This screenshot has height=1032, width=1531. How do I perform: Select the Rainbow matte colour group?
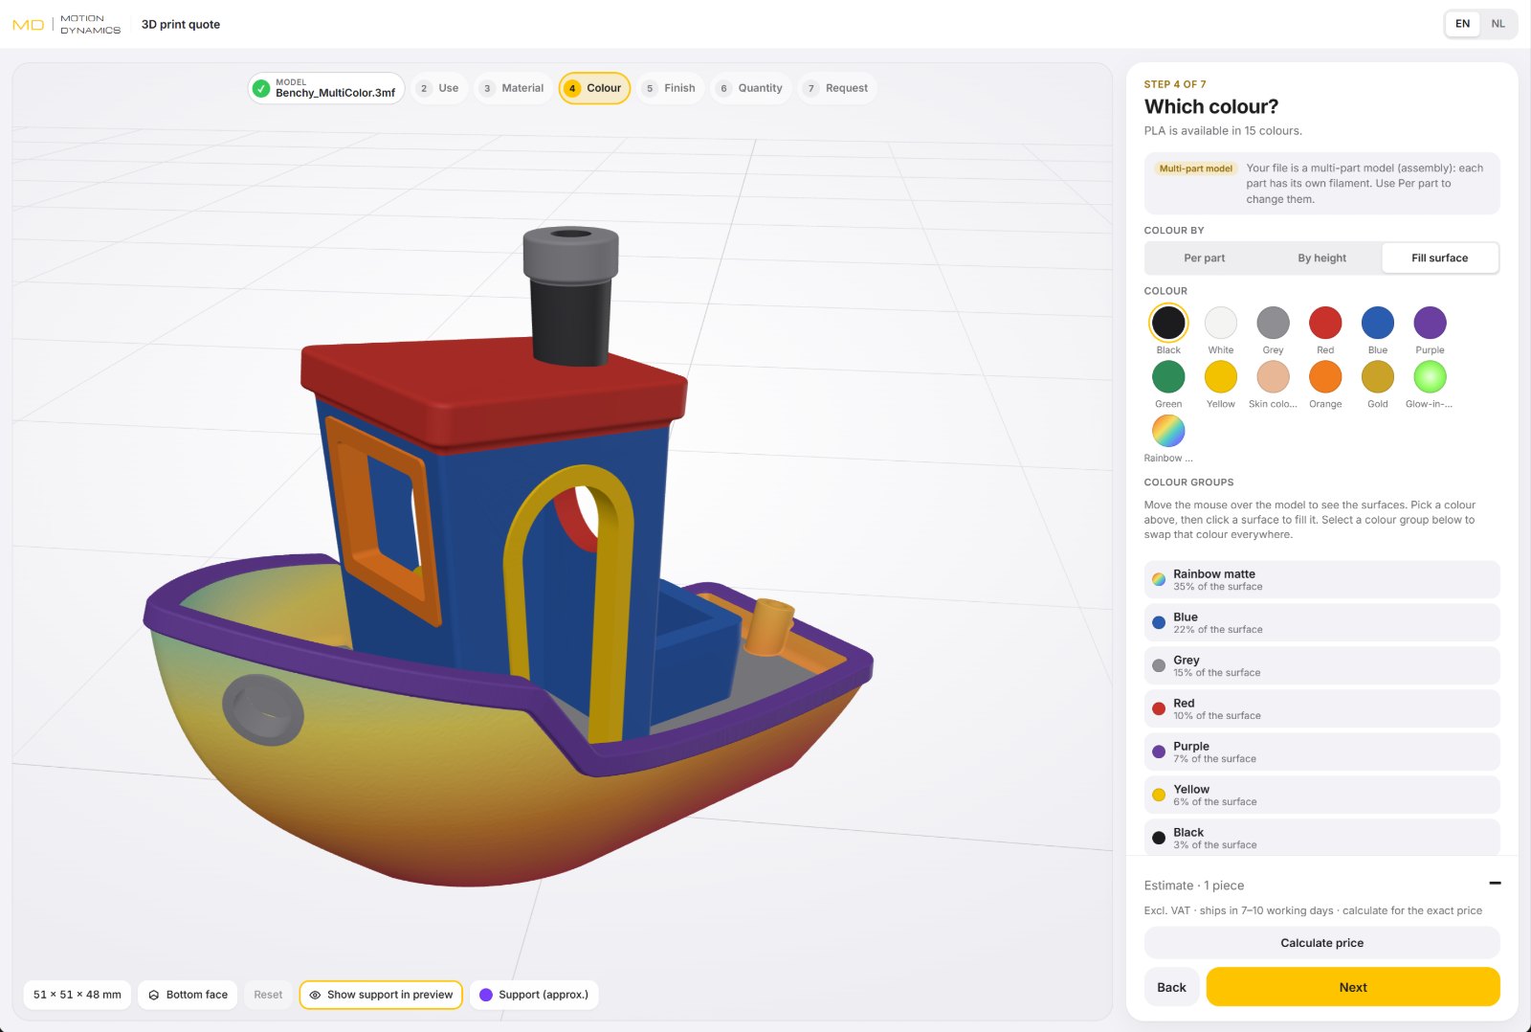pos(1321,579)
